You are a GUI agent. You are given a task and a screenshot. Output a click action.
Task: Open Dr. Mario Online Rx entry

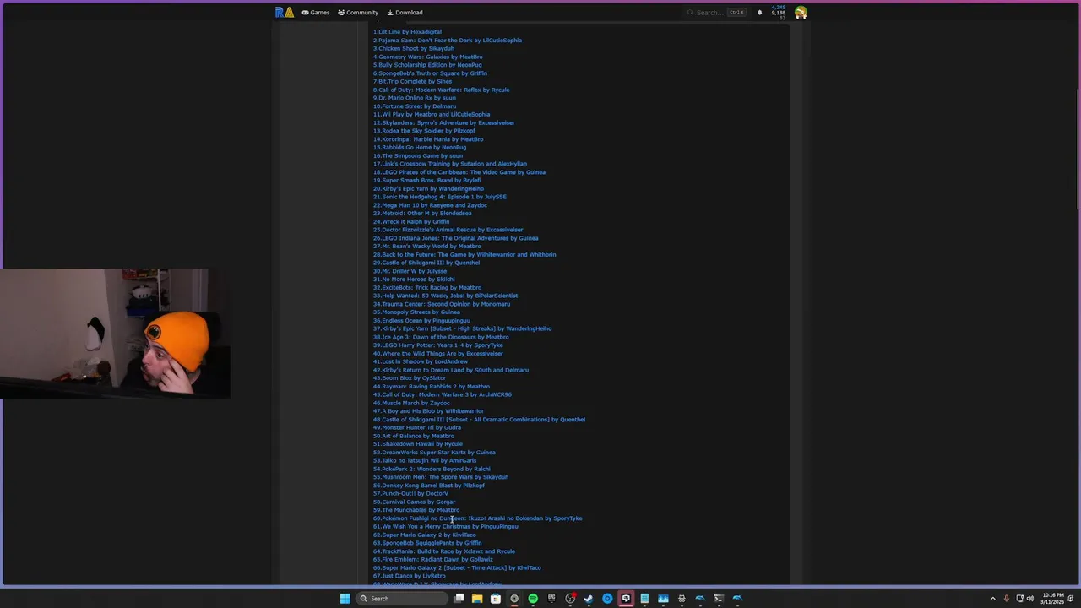(x=415, y=98)
